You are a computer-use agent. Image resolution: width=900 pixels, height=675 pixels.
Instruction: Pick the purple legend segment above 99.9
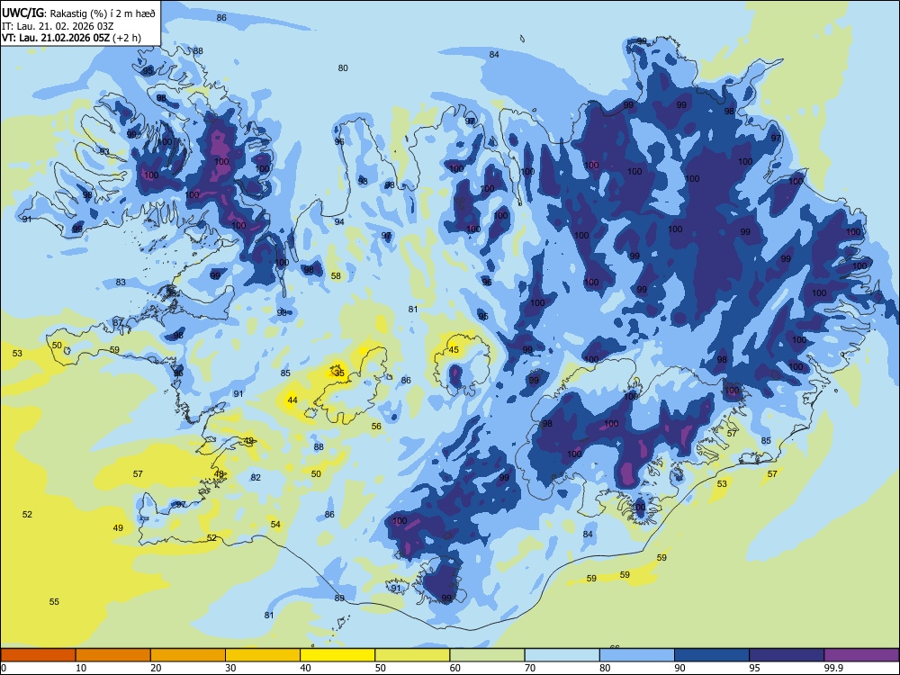click(861, 655)
